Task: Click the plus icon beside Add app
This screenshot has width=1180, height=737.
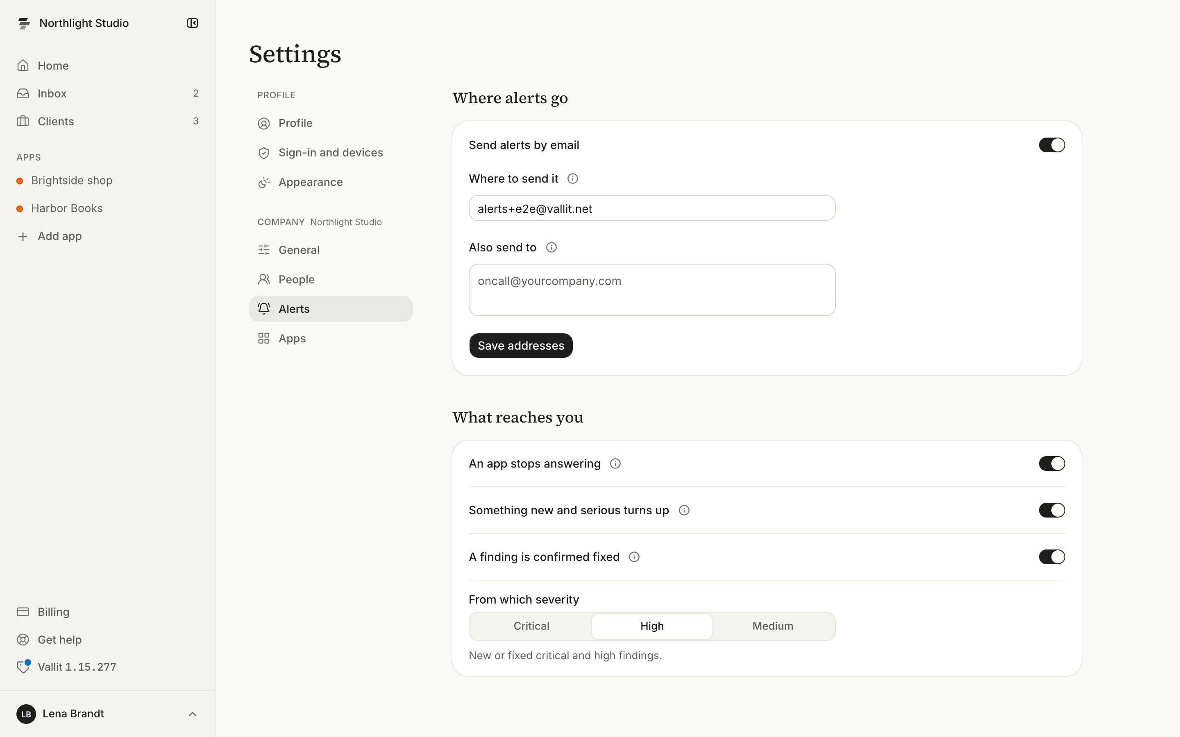Action: [23, 236]
